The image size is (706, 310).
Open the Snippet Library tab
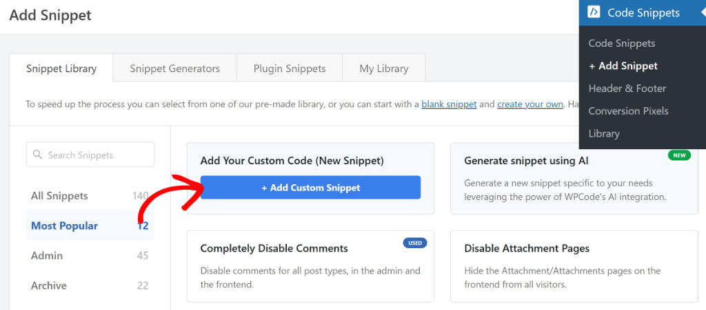[x=61, y=68]
